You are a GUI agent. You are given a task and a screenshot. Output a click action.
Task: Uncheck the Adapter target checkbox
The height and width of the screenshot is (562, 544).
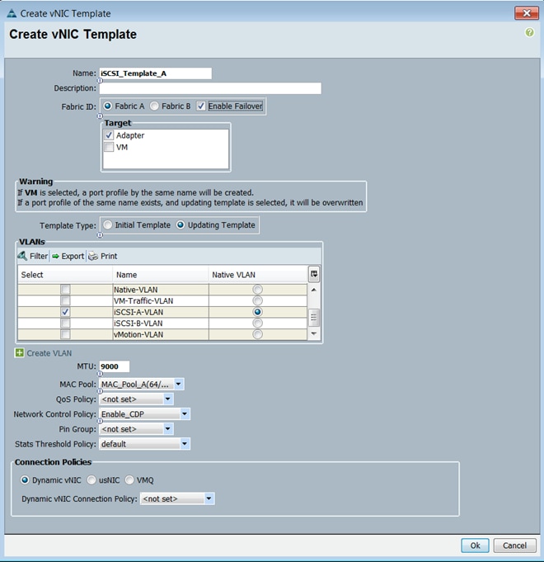[x=109, y=135]
